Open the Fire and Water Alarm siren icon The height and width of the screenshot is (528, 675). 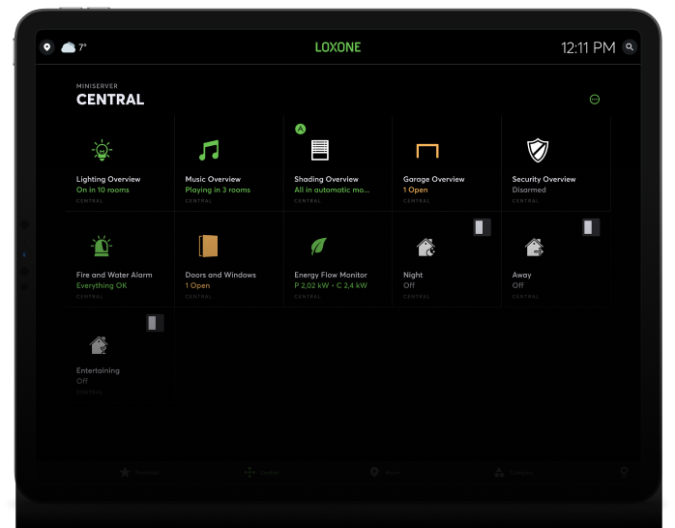click(x=102, y=246)
